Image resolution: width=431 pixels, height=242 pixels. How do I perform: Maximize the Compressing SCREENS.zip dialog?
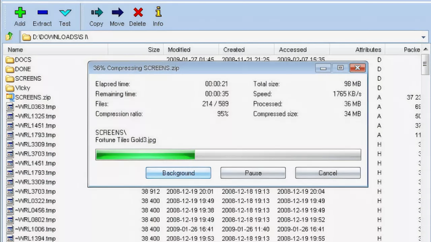click(340, 68)
